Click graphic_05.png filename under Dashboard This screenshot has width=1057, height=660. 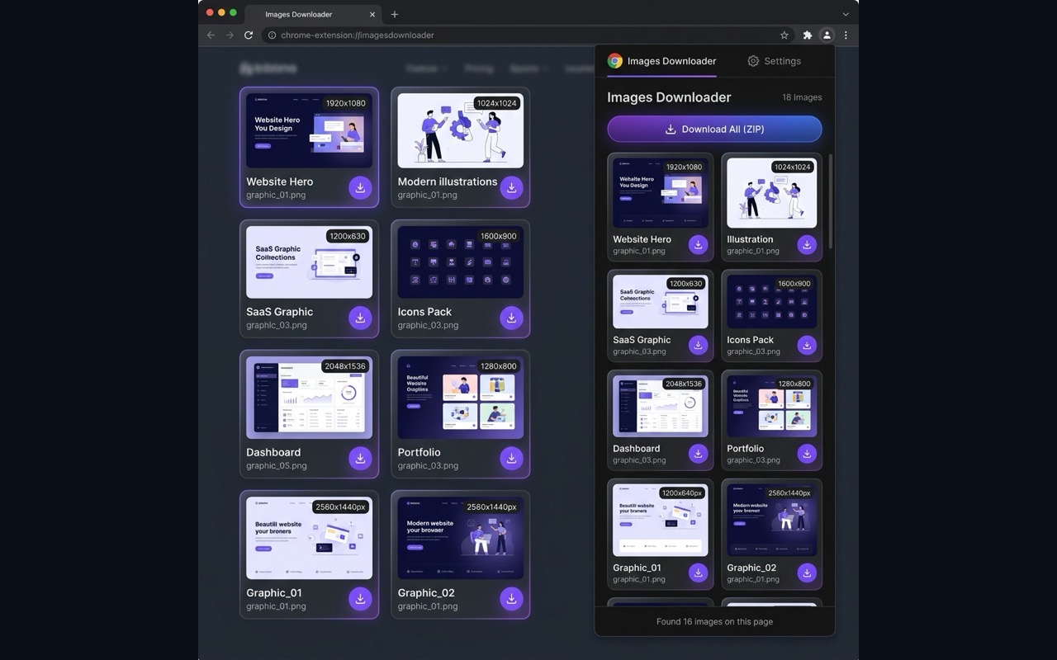pyautogui.click(x=277, y=465)
